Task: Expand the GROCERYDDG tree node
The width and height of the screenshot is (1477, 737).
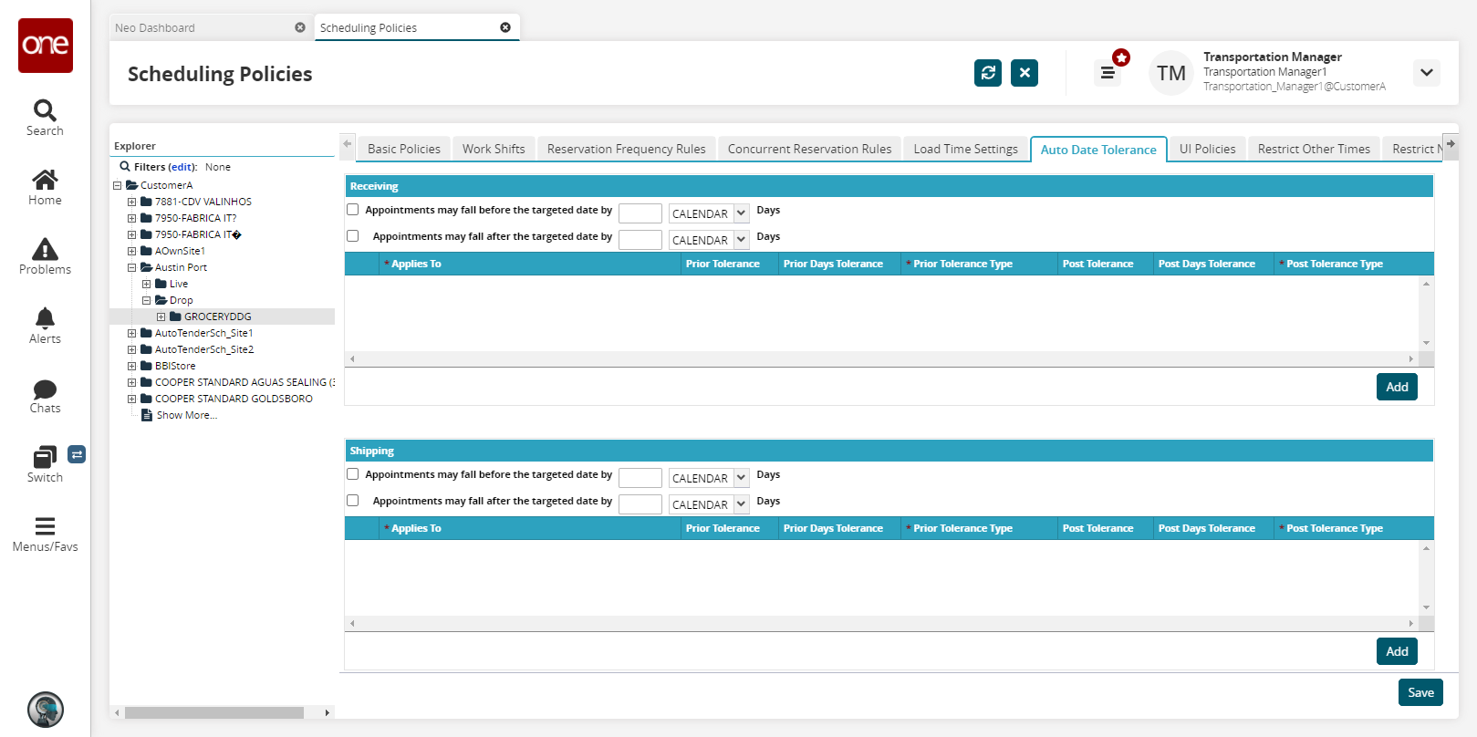Action: pos(161,317)
